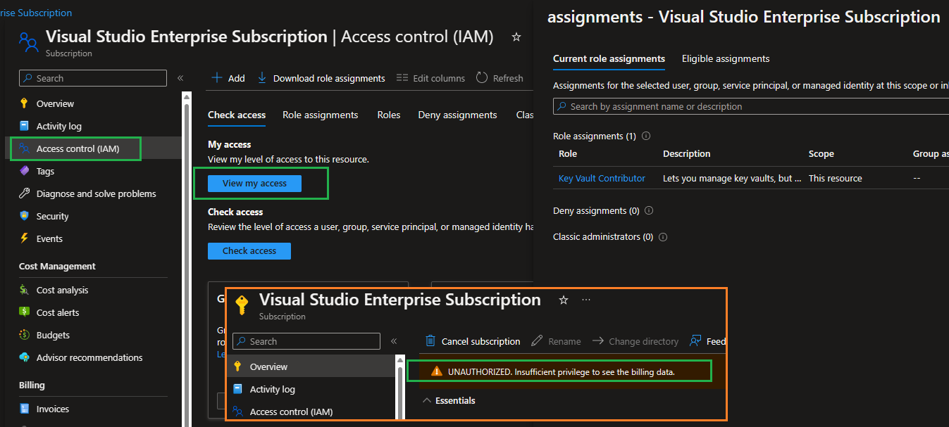Click the Invoices icon in the Billing section
Image resolution: width=949 pixels, height=427 pixels.
[x=24, y=409]
